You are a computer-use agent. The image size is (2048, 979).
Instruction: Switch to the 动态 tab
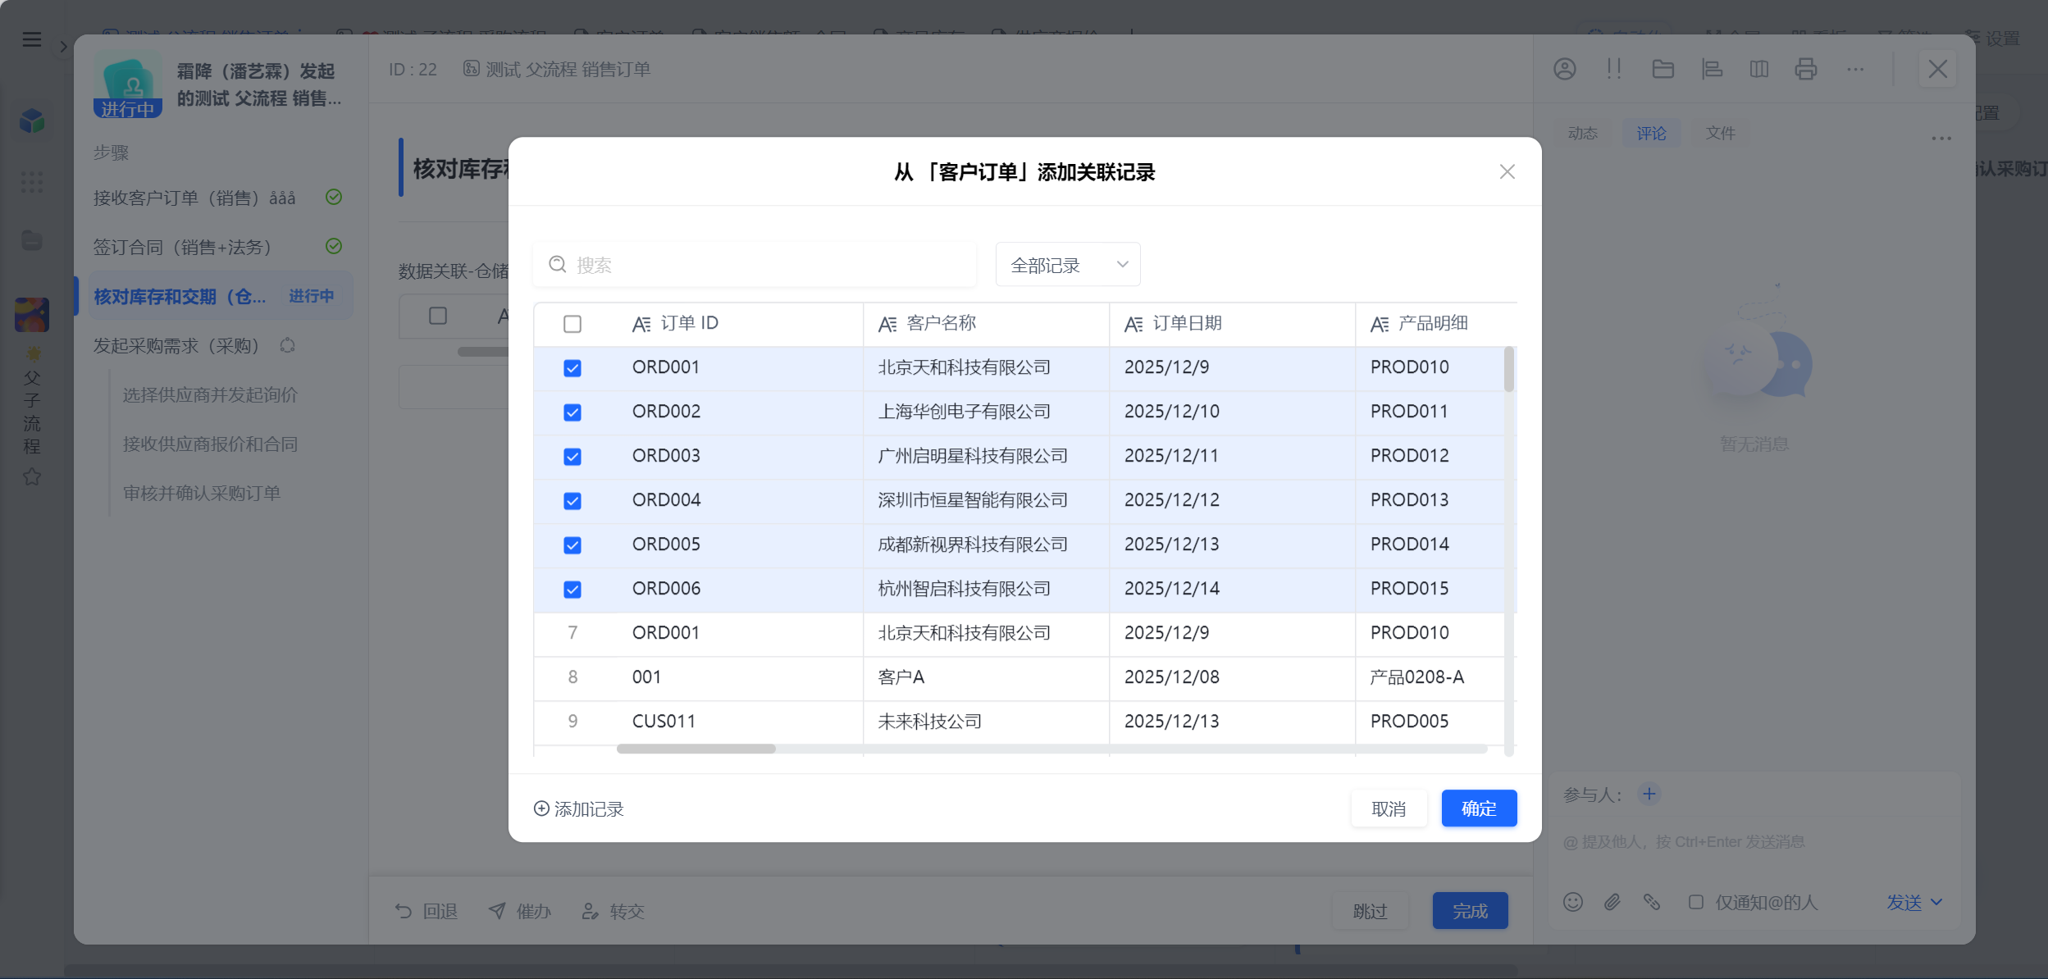pos(1583,133)
